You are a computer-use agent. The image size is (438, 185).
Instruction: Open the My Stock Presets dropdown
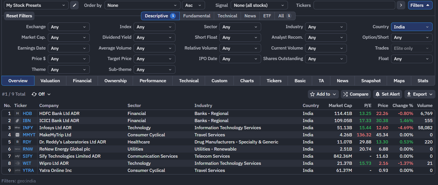(x=36, y=5)
